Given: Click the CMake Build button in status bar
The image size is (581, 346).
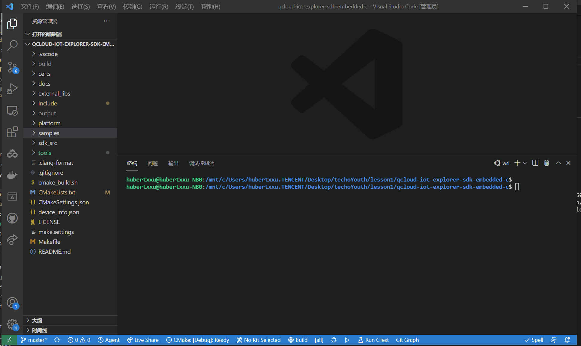Looking at the screenshot, I should click(298, 340).
